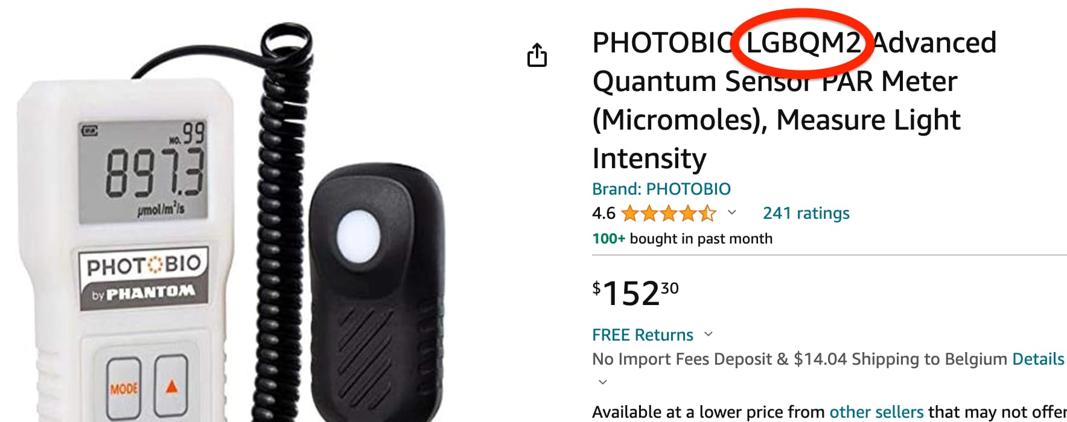Click the "100+ bought in past month" text
Screen dimensions: 1067x422
pos(682,239)
